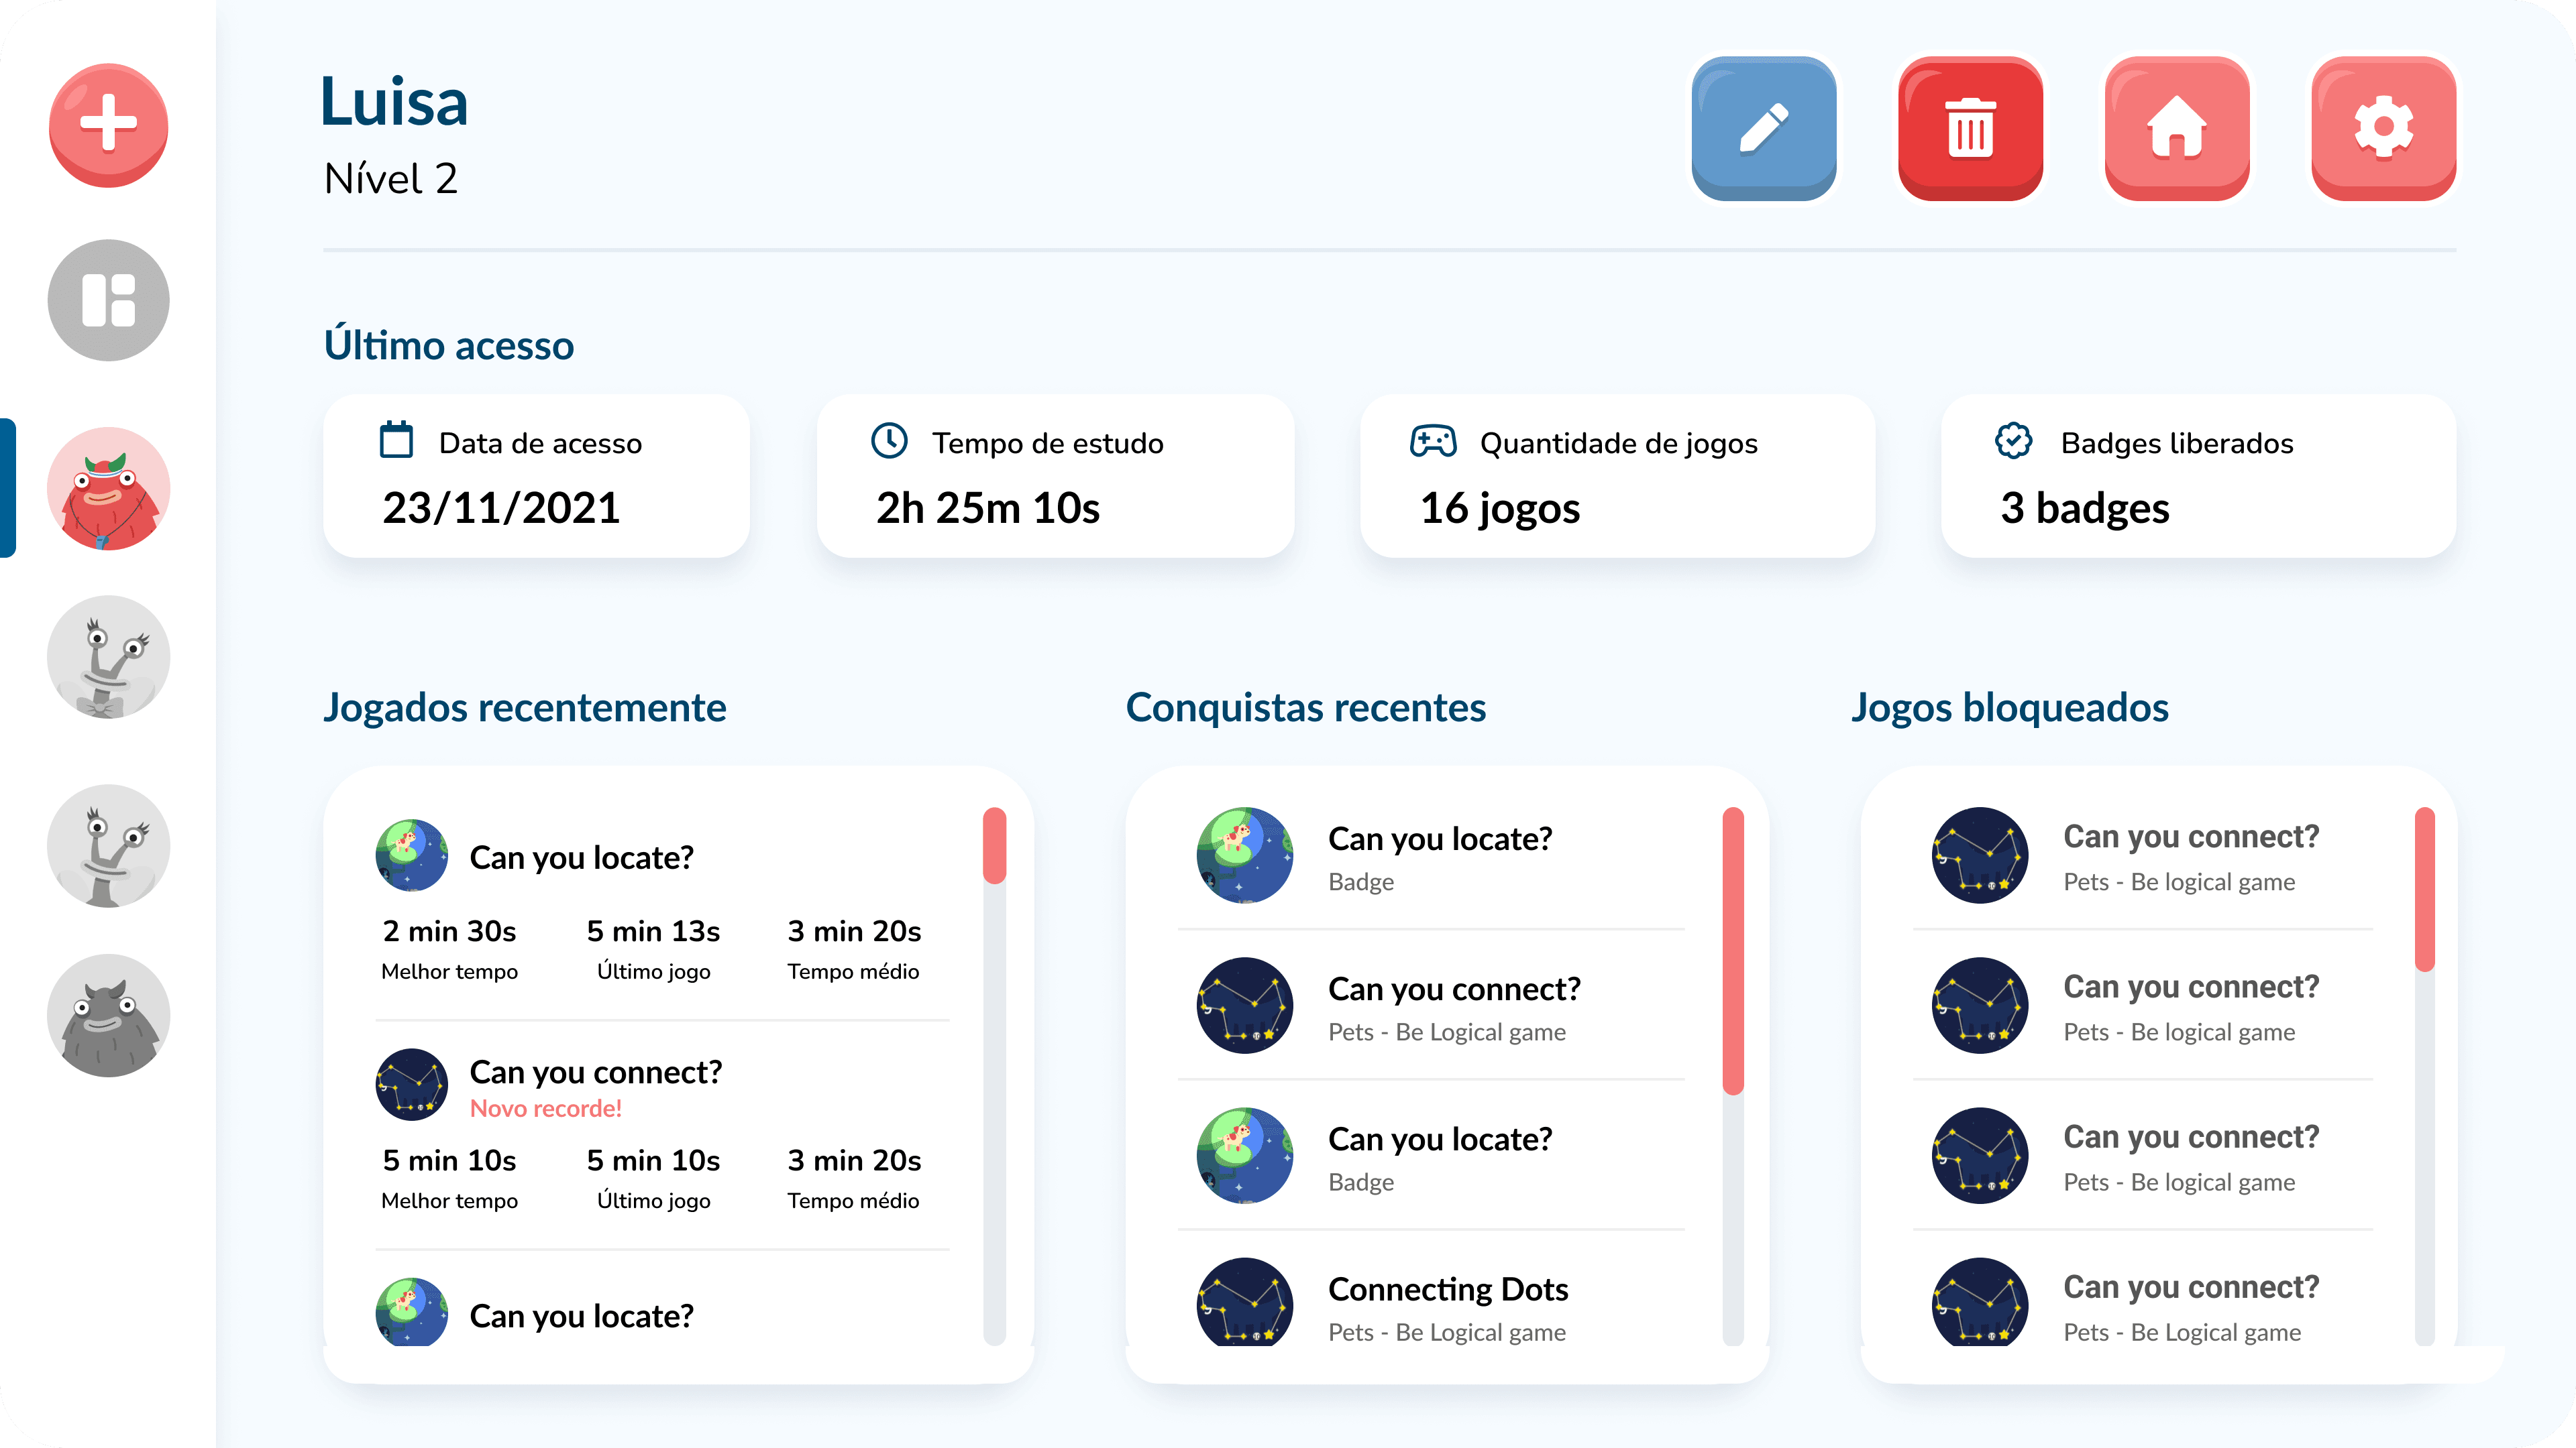Open the Can you connect? Novo recorde entry
This screenshot has height=1448, width=2576.
(595, 1073)
